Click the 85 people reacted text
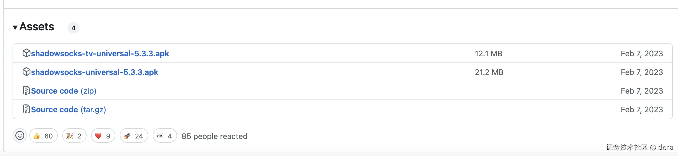The height and width of the screenshot is (156, 678). pyautogui.click(x=214, y=136)
